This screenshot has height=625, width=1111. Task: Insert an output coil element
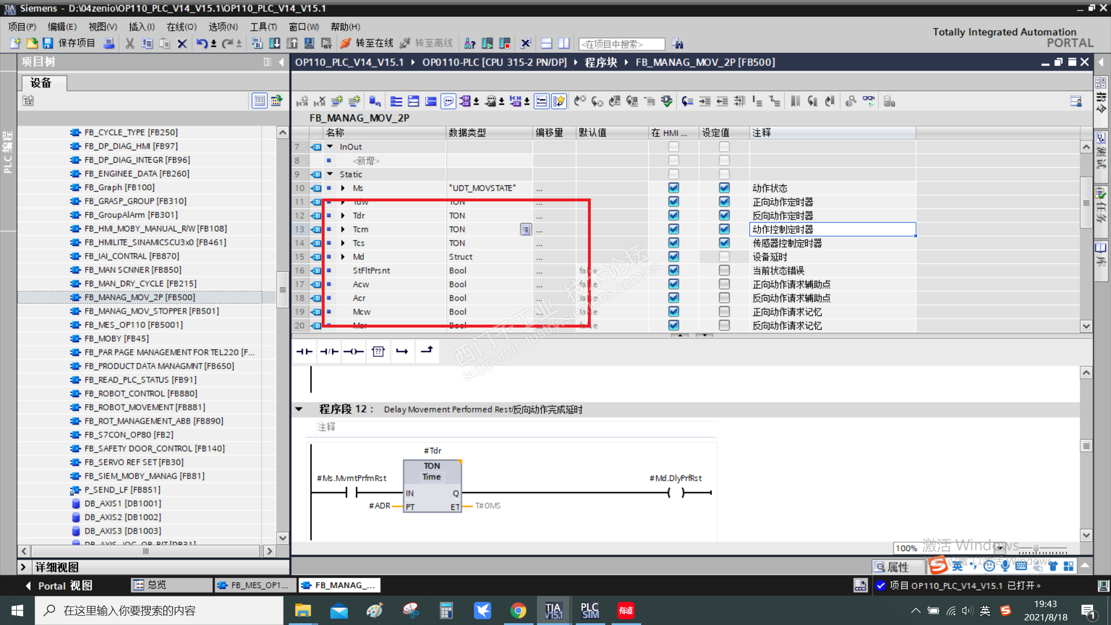tap(354, 351)
